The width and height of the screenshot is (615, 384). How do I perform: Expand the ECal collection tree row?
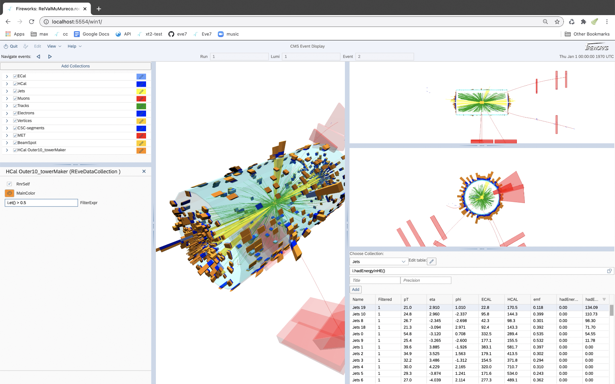pyautogui.click(x=7, y=76)
